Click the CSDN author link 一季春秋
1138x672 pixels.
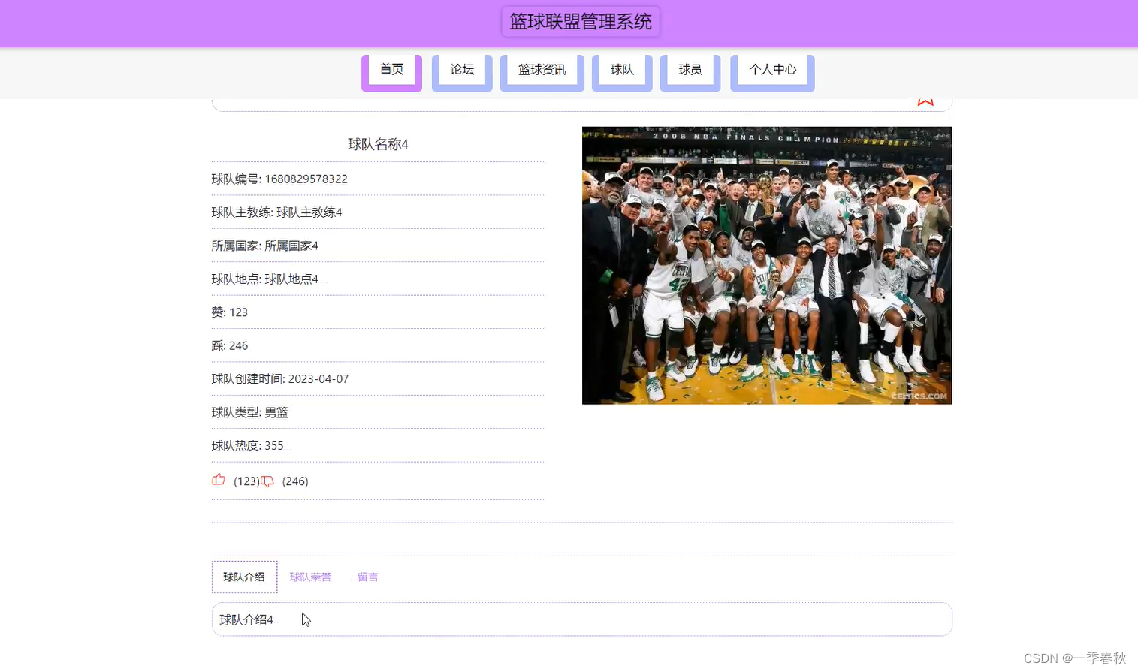click(1098, 658)
